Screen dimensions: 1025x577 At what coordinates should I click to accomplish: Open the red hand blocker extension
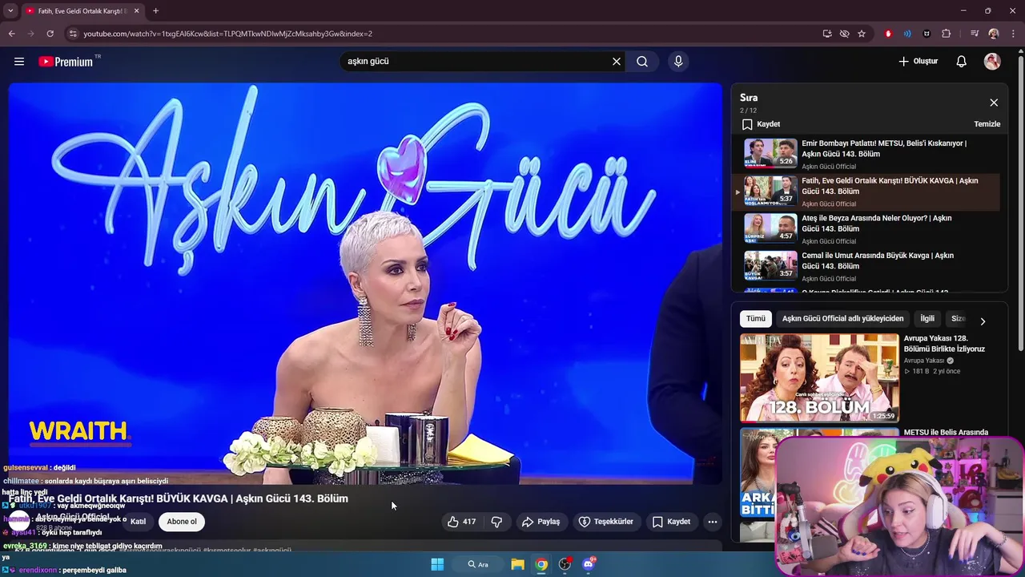tap(888, 34)
